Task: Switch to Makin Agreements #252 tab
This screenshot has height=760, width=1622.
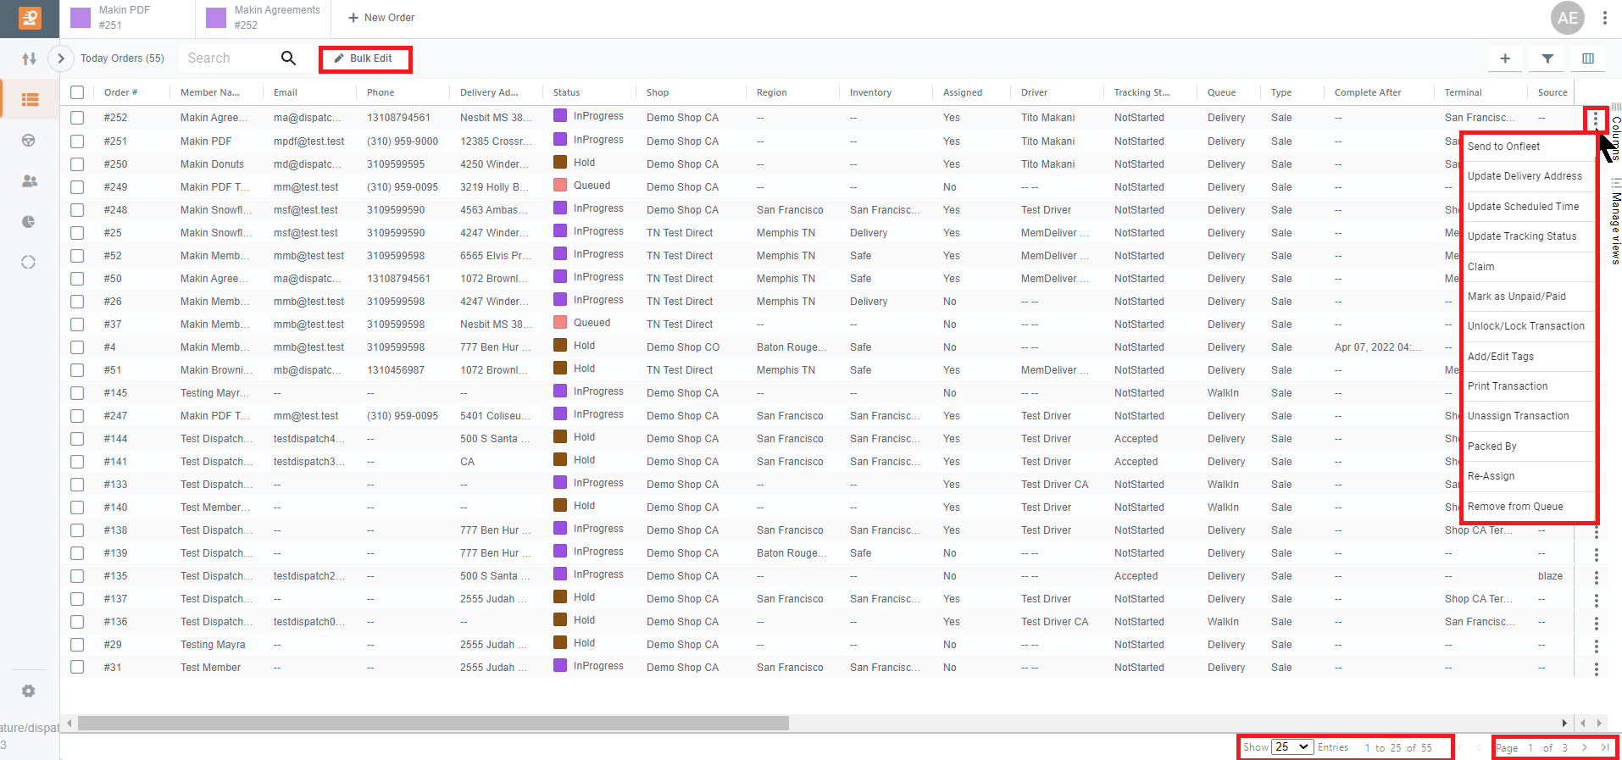Action: pyautogui.click(x=264, y=18)
